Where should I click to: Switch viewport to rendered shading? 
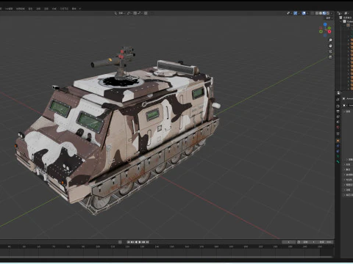[328, 13]
